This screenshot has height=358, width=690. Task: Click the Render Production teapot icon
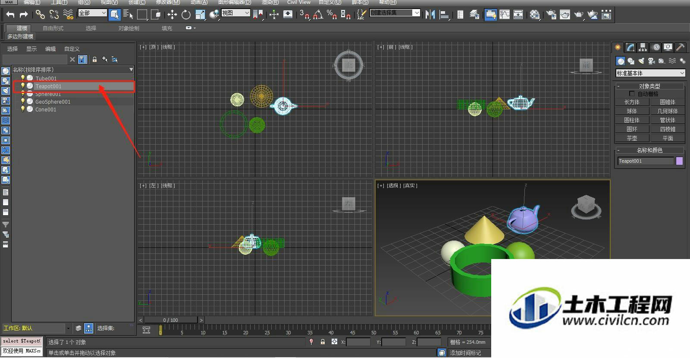click(579, 15)
